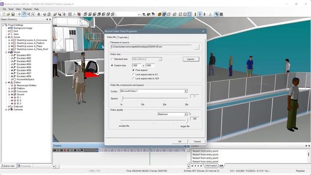Select the Standard size radio button

tap(112, 59)
